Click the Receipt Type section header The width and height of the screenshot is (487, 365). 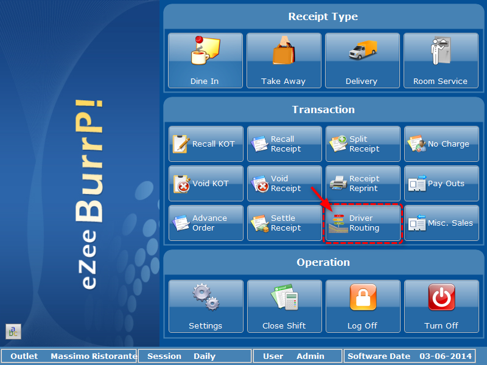(323, 16)
